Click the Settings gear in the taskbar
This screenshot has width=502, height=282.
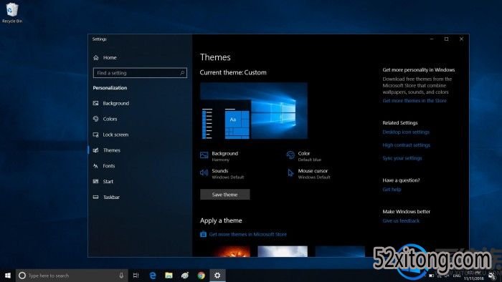[217, 276]
